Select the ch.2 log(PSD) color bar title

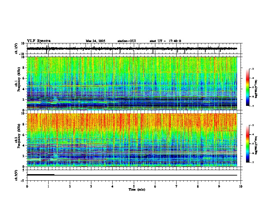click(x=256, y=145)
